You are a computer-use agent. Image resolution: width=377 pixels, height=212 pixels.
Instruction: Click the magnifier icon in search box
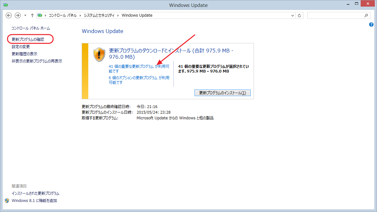(x=366, y=15)
